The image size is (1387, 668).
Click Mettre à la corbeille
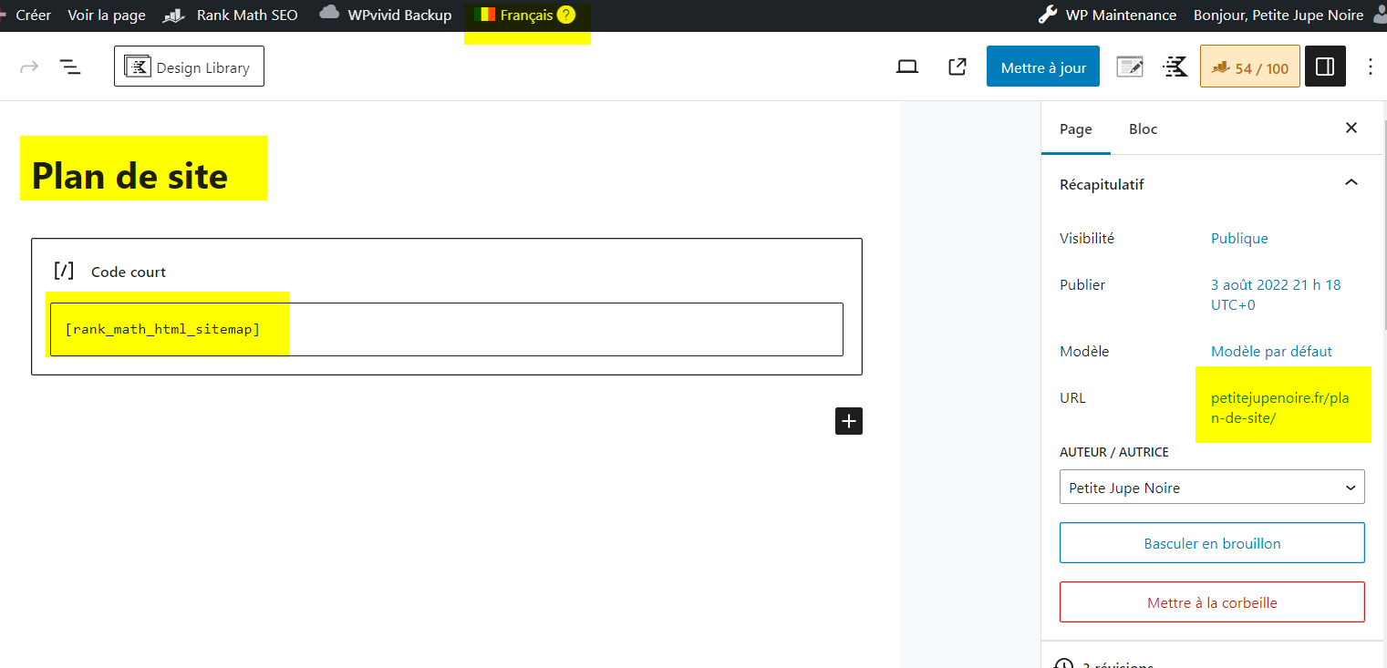click(1212, 602)
